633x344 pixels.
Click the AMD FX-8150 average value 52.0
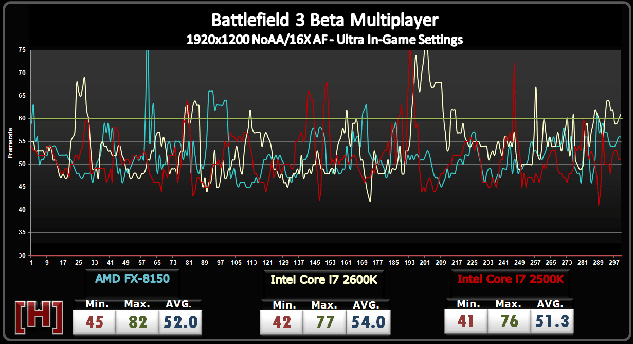180,322
